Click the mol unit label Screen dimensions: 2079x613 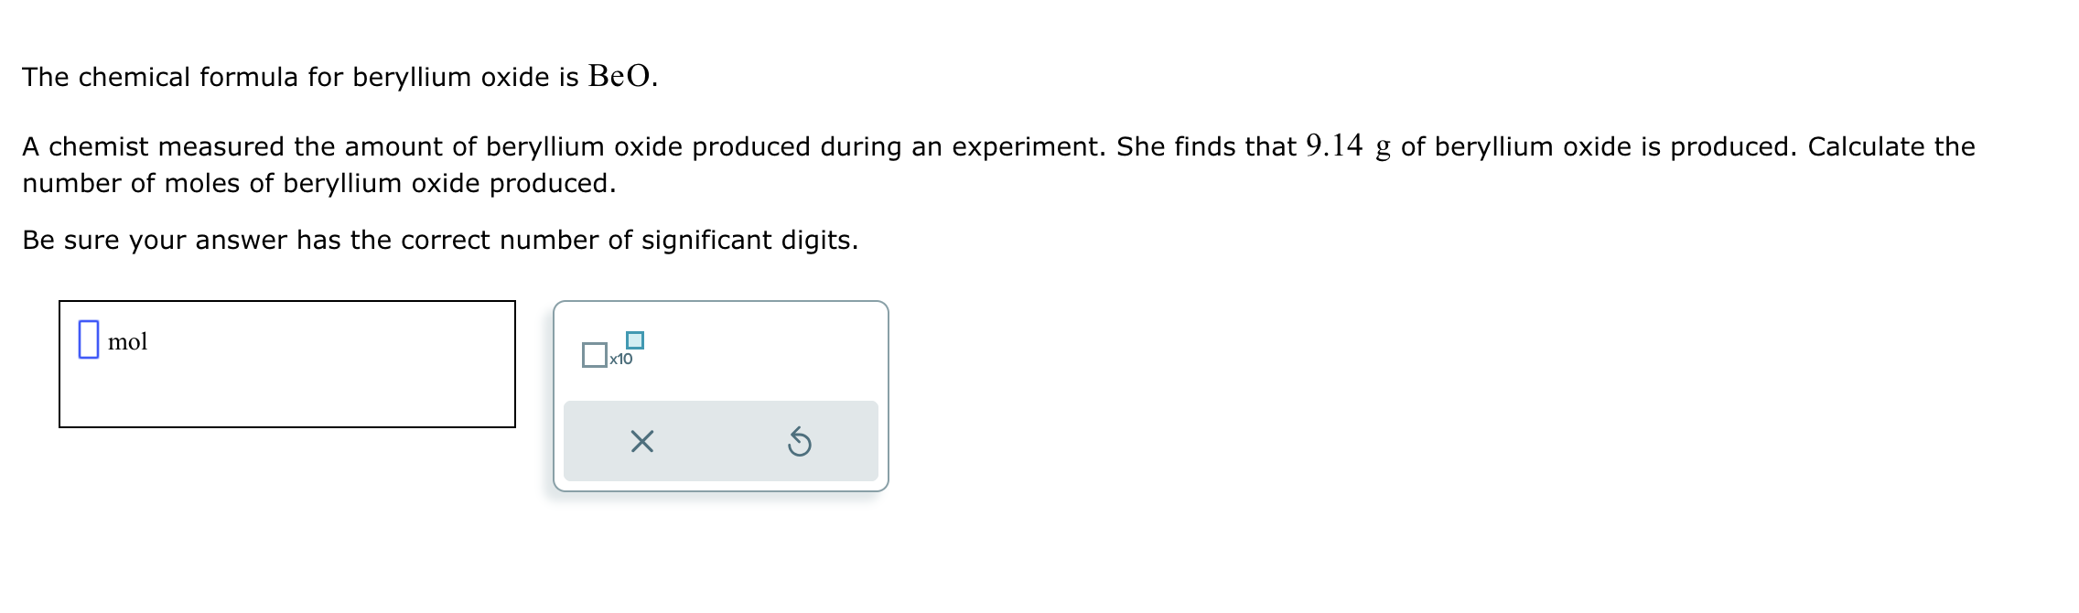click(x=129, y=343)
